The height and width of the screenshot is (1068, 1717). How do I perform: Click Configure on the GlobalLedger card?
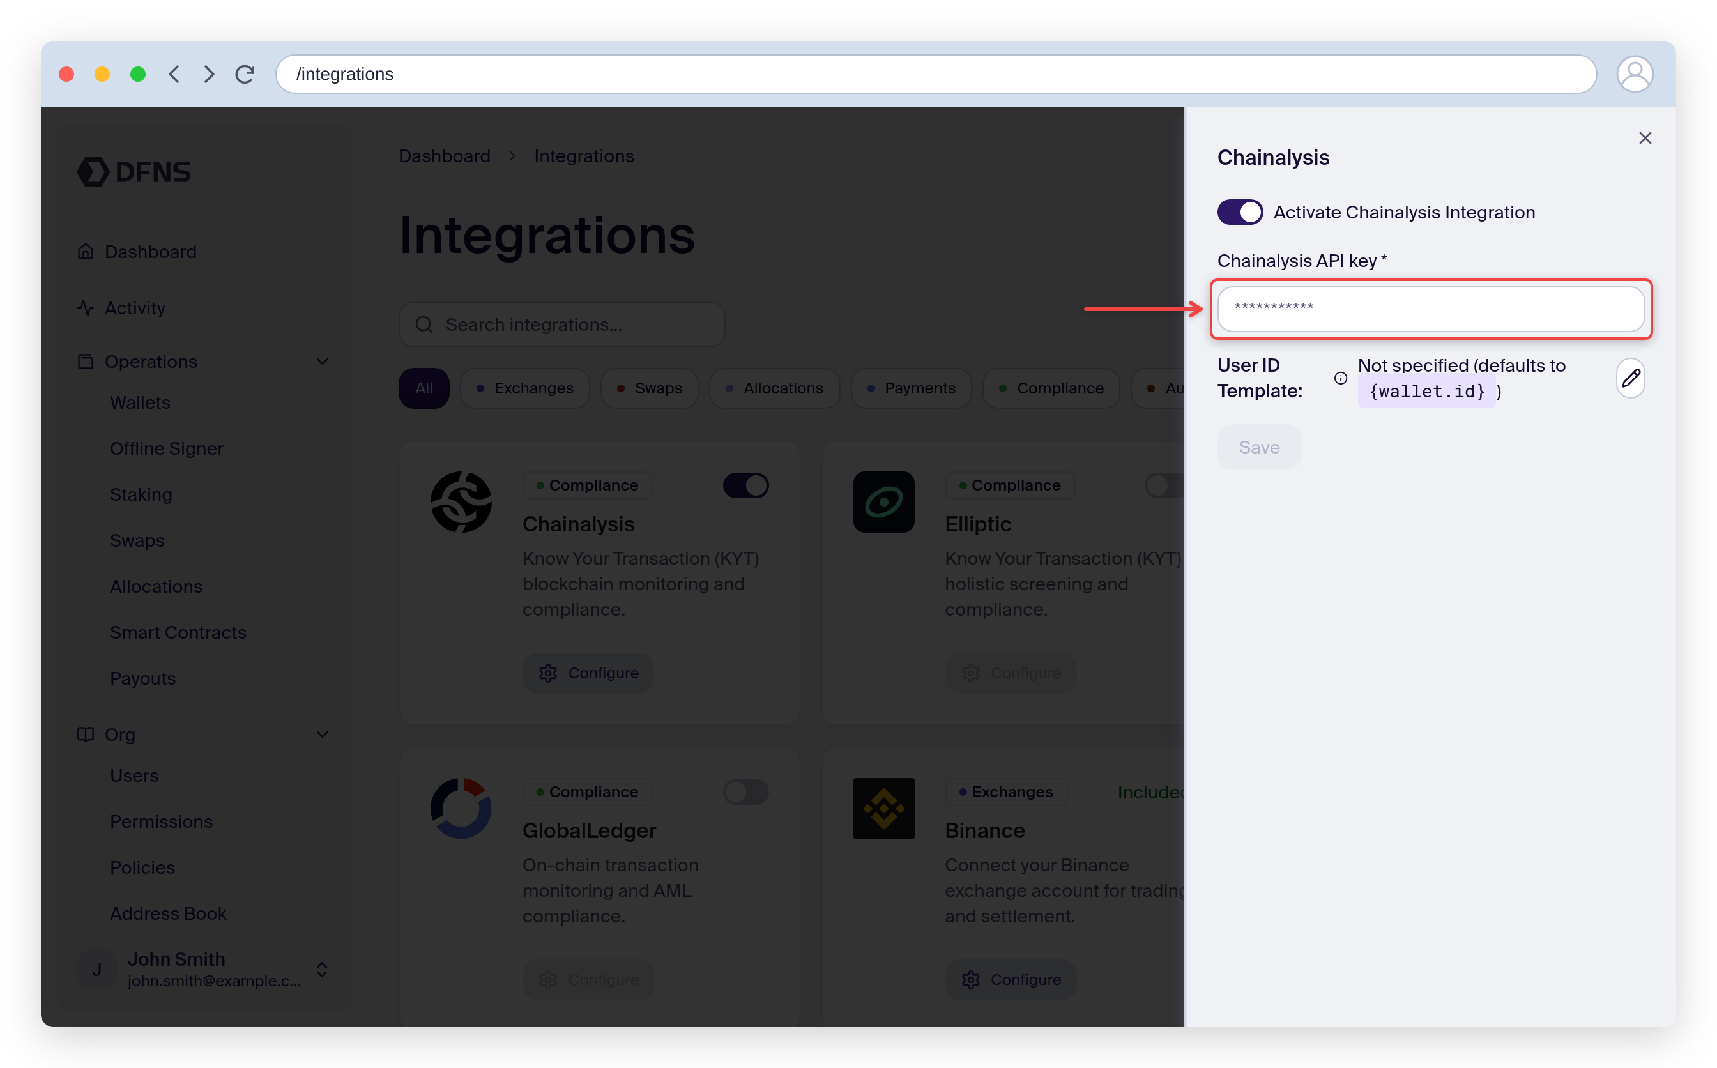click(x=588, y=980)
